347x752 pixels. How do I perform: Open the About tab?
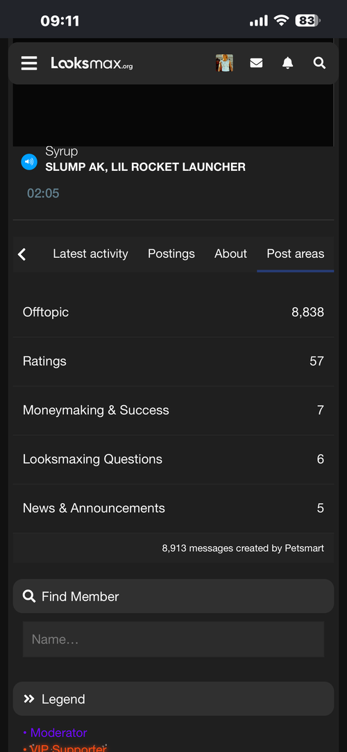230,254
